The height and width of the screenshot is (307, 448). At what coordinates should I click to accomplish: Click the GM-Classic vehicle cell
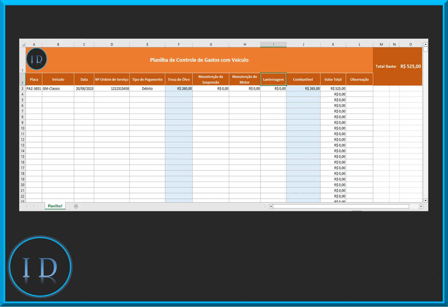point(58,89)
